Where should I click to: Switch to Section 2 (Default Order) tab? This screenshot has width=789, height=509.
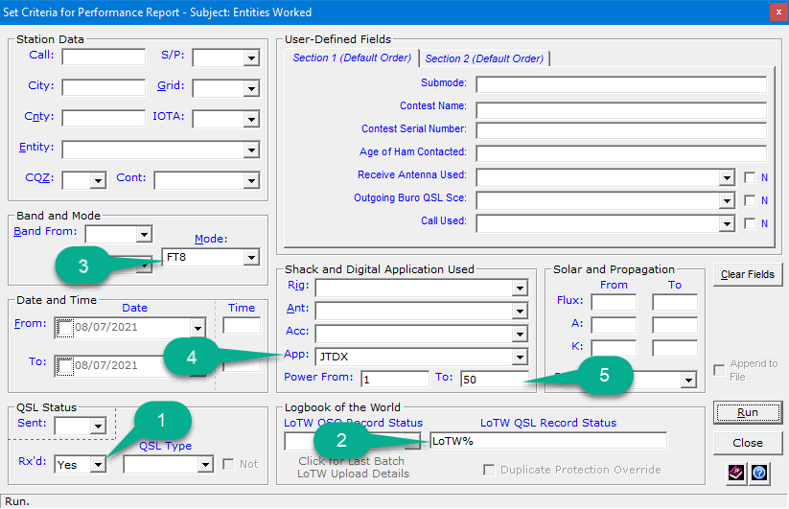484,58
